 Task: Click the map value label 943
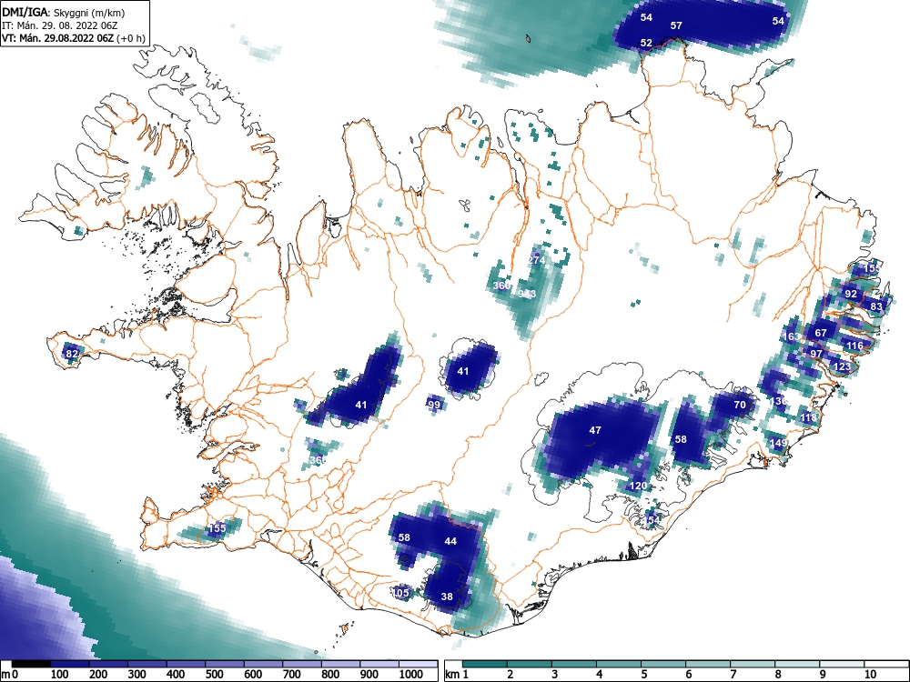(x=527, y=294)
